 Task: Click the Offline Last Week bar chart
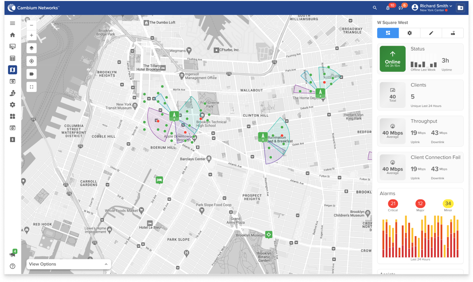424,64
